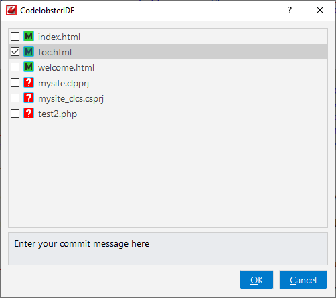Click the red question icon for mysite.clpprj
This screenshot has height=298, width=336.
(29, 82)
